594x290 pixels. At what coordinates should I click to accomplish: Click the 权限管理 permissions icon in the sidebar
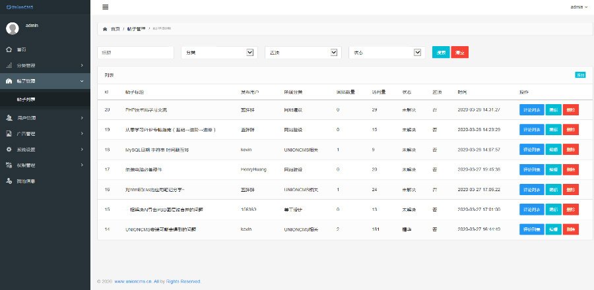pos(9,165)
